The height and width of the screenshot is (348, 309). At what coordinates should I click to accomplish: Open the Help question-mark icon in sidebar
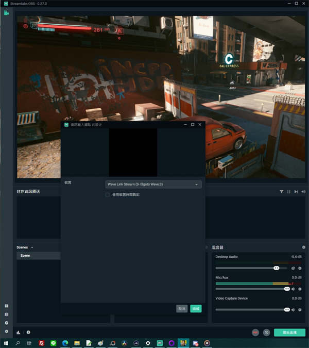[x=6, y=323]
